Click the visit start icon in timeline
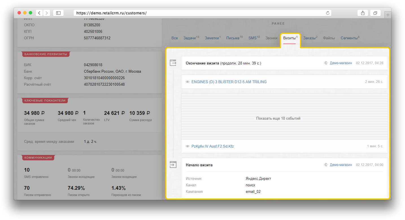This screenshot has width=405, height=220. 173,164
